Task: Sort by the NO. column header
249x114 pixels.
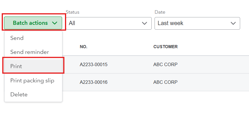Action: click(83, 47)
